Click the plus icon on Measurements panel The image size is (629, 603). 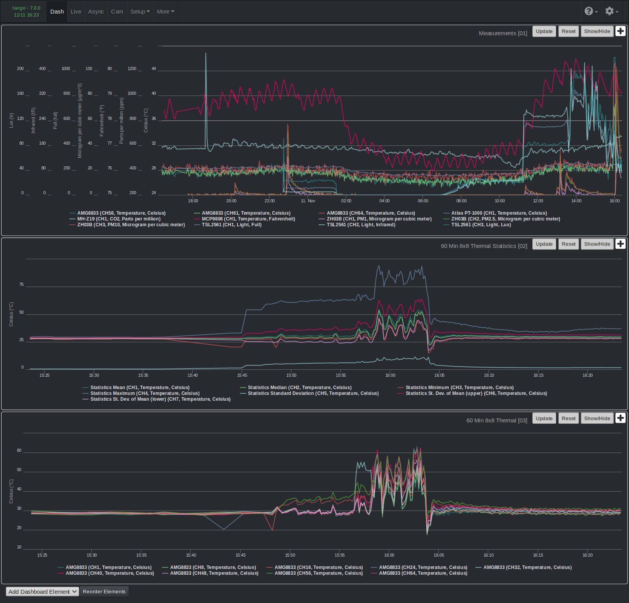(x=620, y=31)
